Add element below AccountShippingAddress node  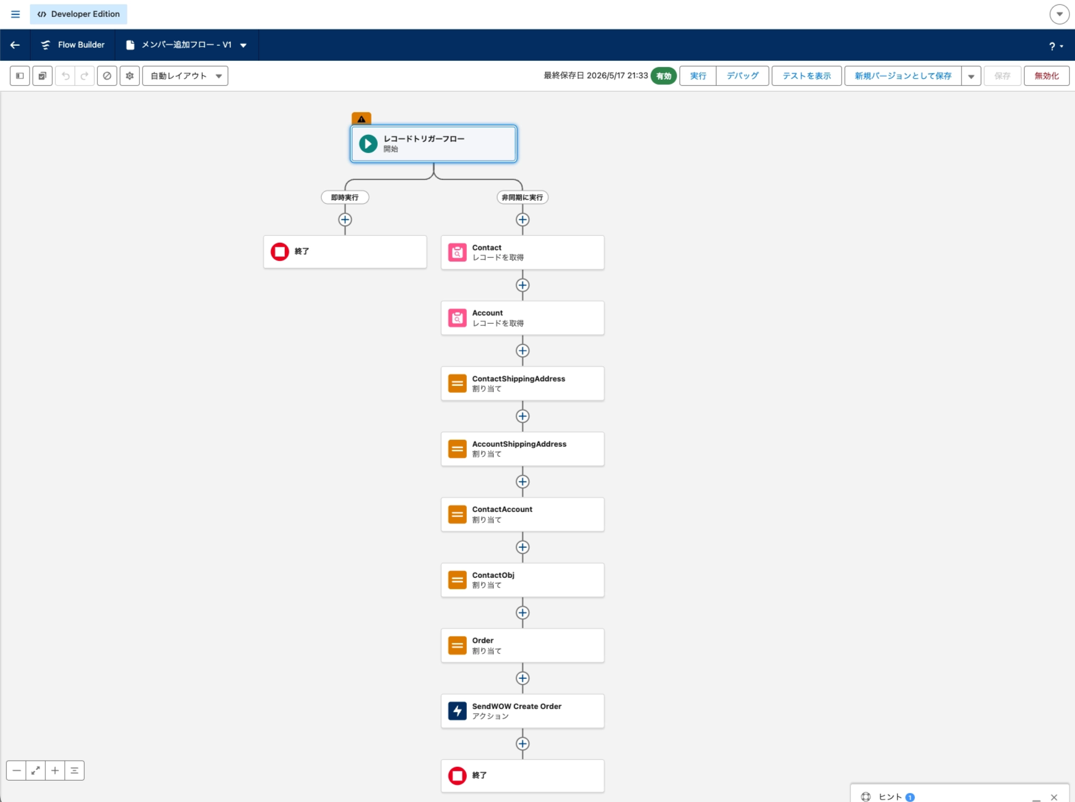coord(523,481)
